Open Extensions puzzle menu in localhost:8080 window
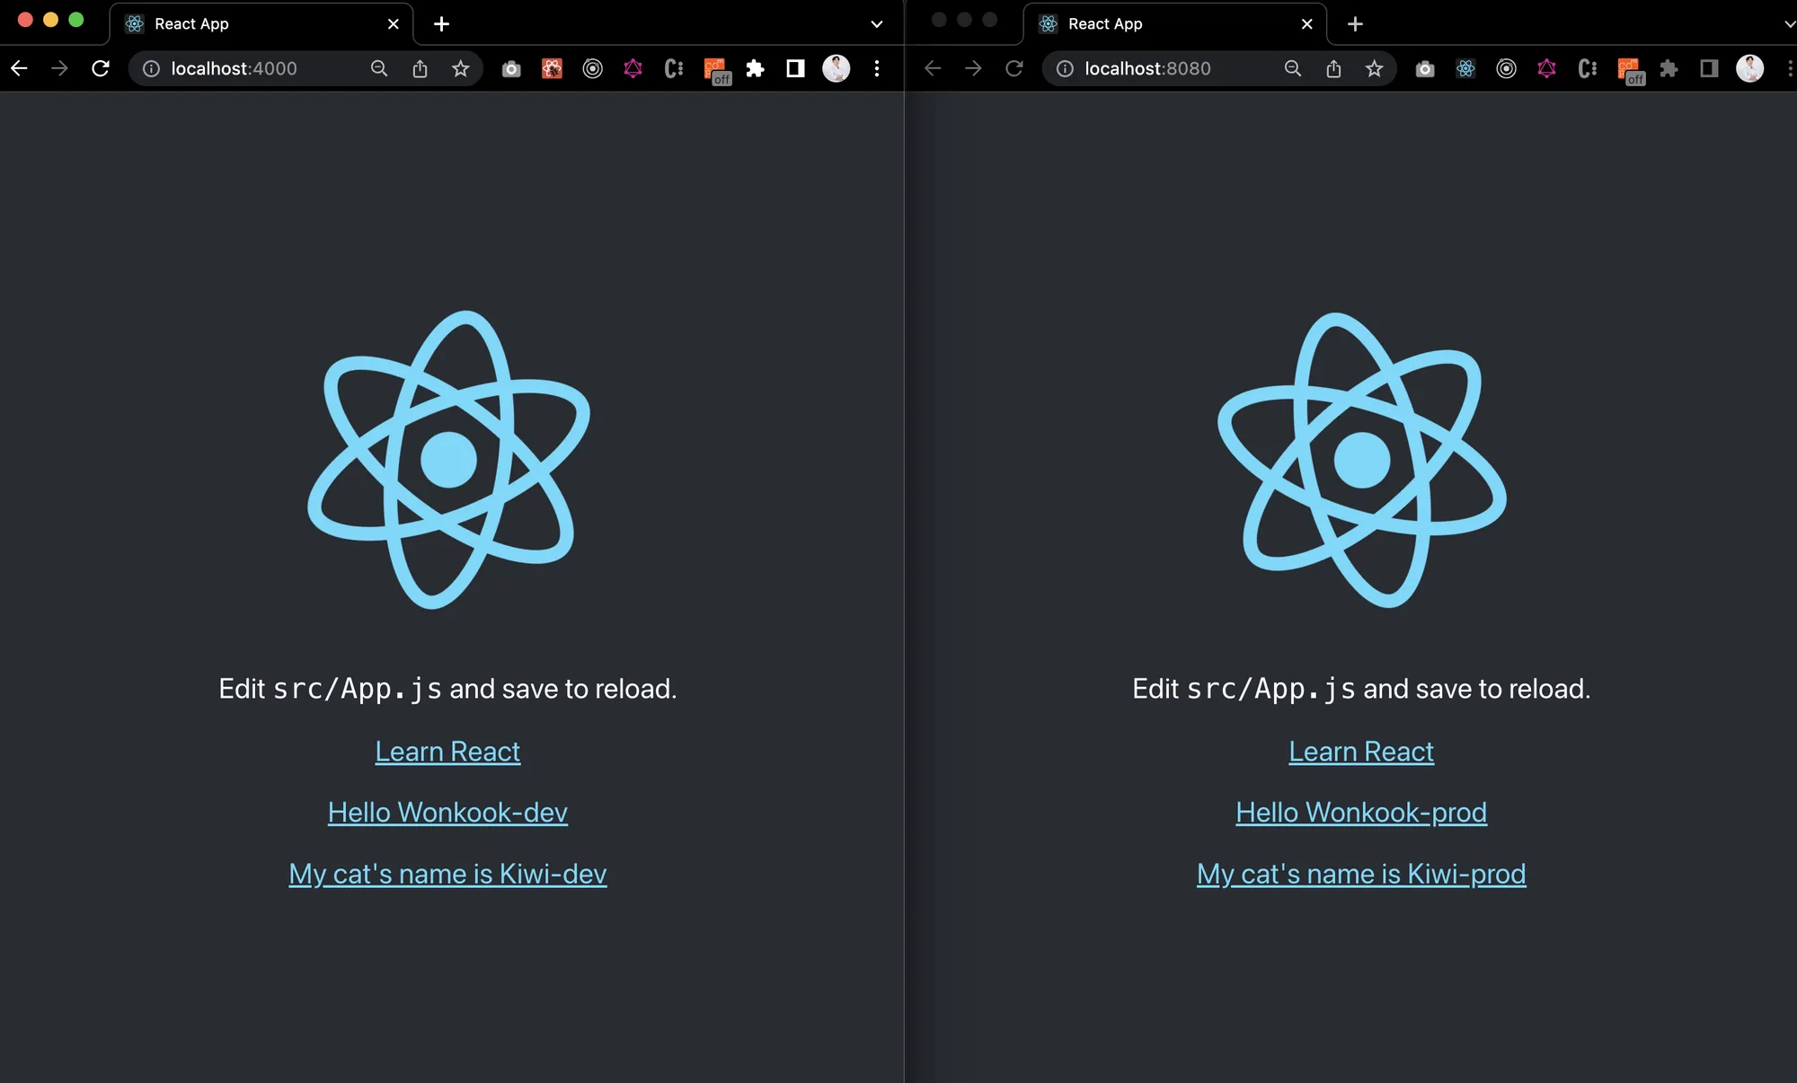Image resolution: width=1797 pixels, height=1083 pixels. pyautogui.click(x=1669, y=68)
